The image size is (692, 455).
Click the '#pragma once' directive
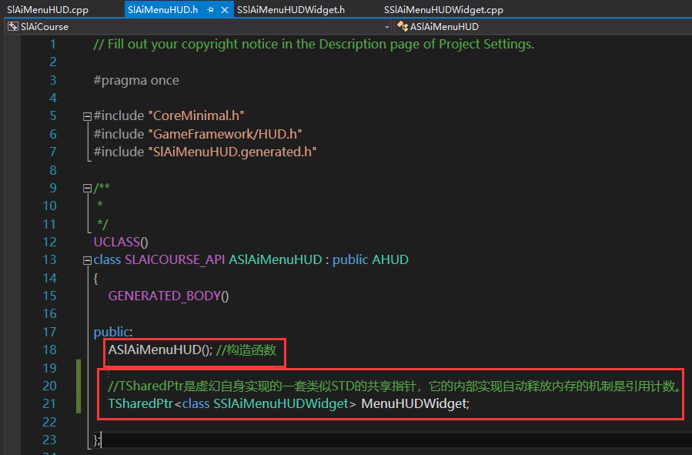[136, 80]
